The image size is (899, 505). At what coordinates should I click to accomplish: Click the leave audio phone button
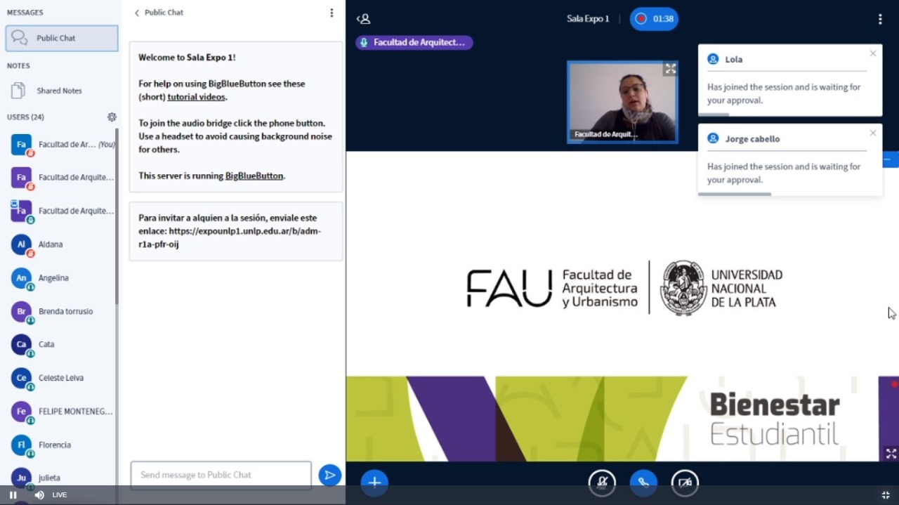click(643, 483)
